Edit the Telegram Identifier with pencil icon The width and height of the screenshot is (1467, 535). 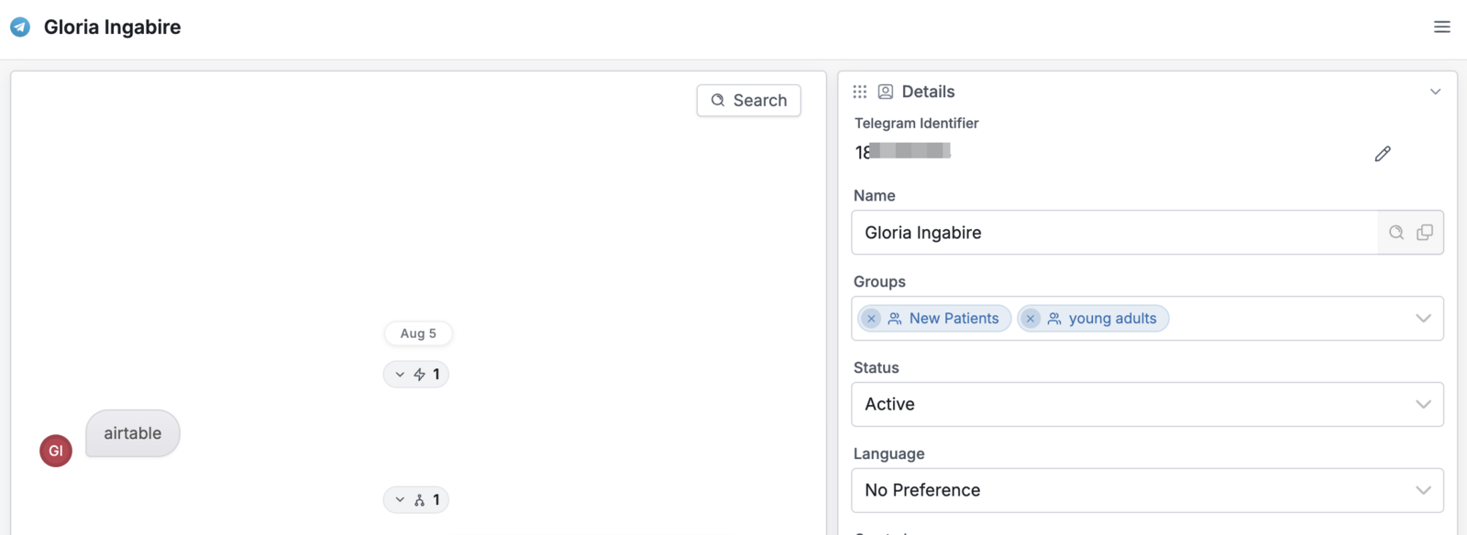pos(1383,154)
